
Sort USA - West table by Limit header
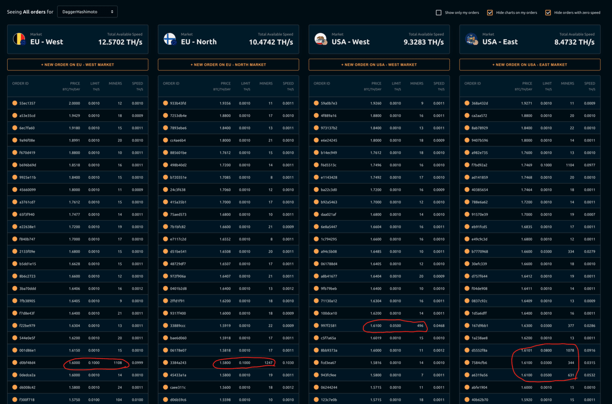click(396, 84)
